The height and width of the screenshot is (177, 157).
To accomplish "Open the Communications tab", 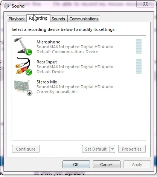I will click(84, 19).
